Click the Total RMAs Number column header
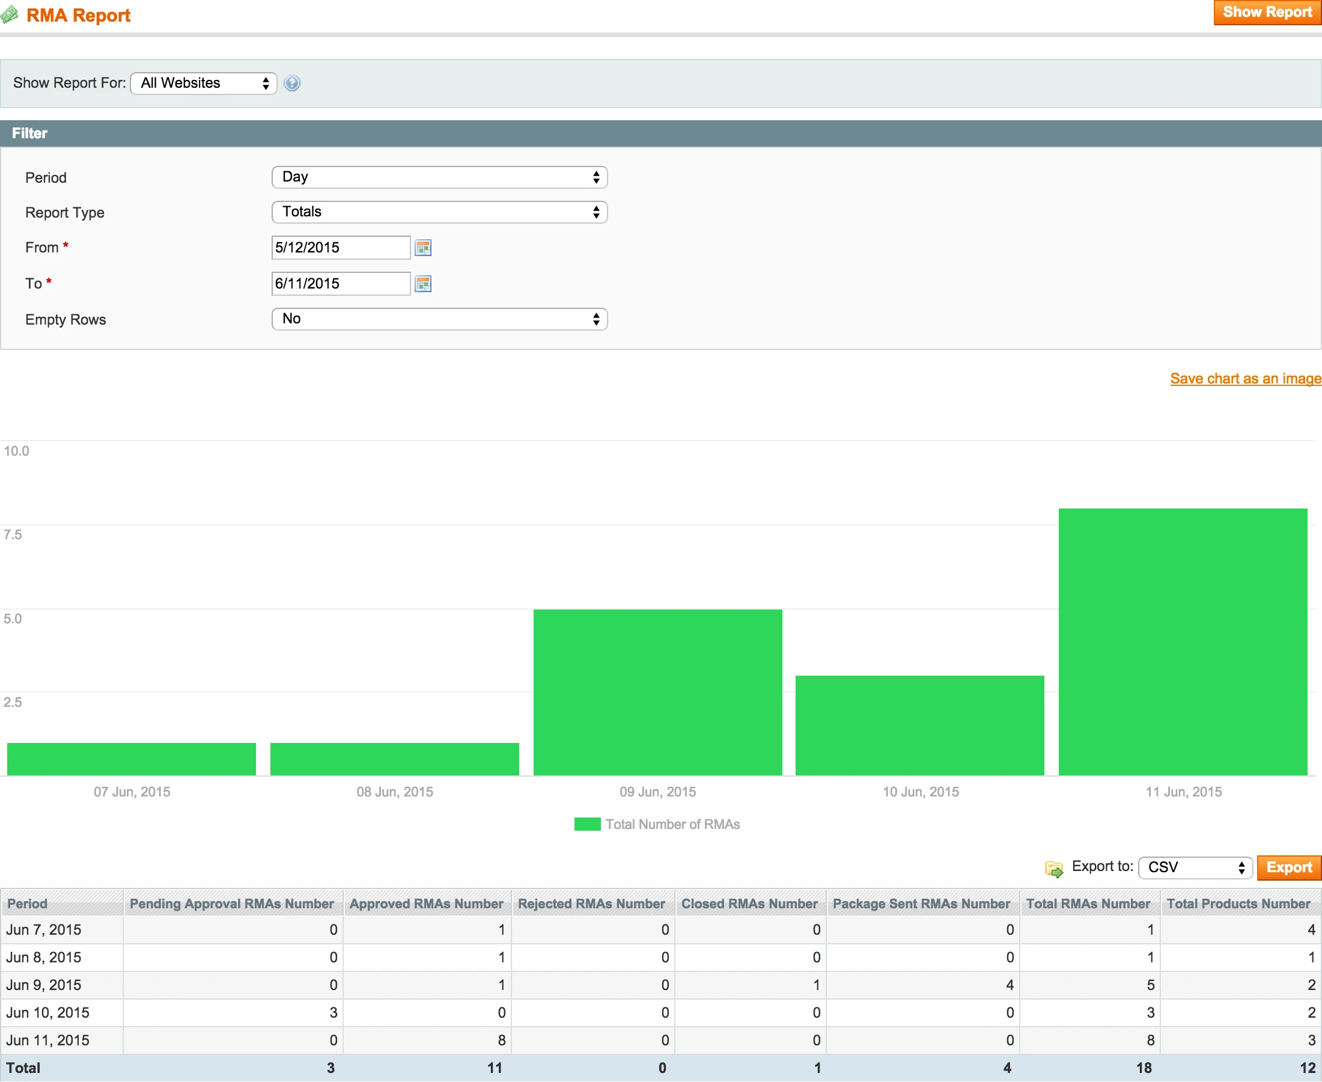Screen dimensions: 1322x1082 pos(1088,903)
